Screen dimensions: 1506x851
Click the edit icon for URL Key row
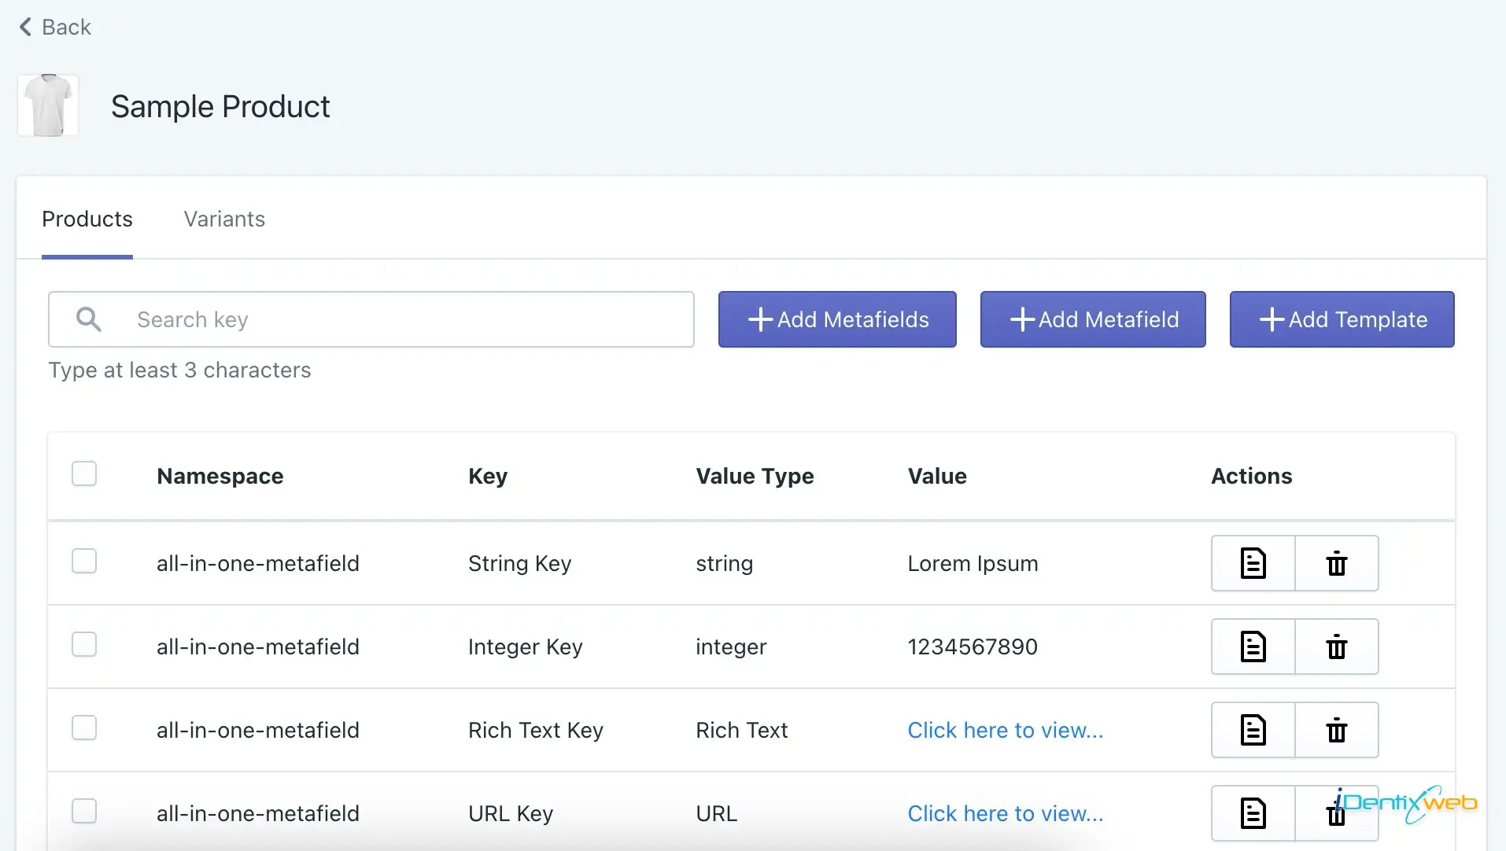(x=1253, y=813)
